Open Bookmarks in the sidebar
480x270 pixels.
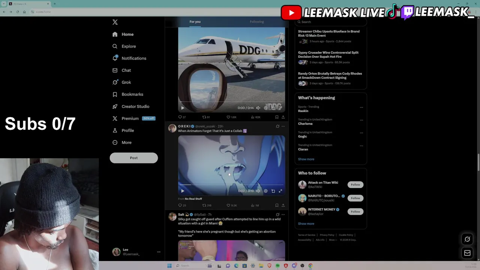click(128, 94)
